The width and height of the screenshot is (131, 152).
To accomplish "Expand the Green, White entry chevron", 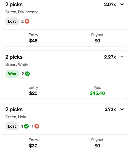I will [x=122, y=57].
